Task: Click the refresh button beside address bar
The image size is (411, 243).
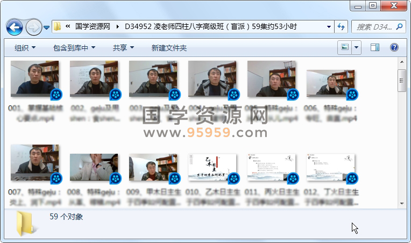Action: [x=341, y=26]
